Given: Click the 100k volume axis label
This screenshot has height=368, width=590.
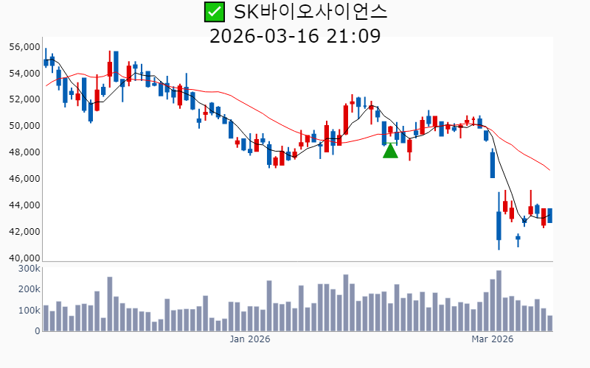Looking at the screenshot, I should [x=28, y=311].
